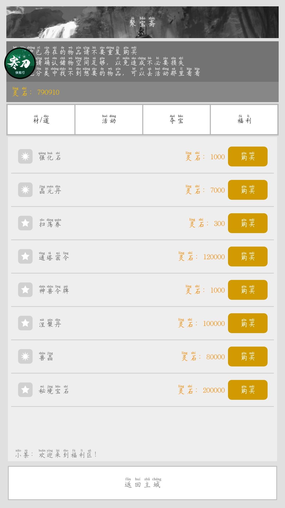Click the star icon beside 秘境宝石
Viewport: 285px width, 508px height.
(x=25, y=390)
